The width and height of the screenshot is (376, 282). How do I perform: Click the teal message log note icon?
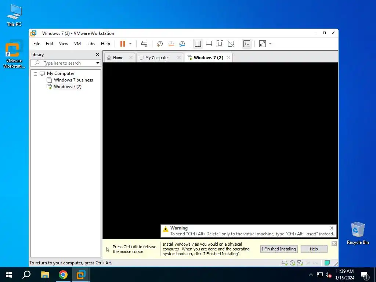pyautogui.click(x=327, y=263)
